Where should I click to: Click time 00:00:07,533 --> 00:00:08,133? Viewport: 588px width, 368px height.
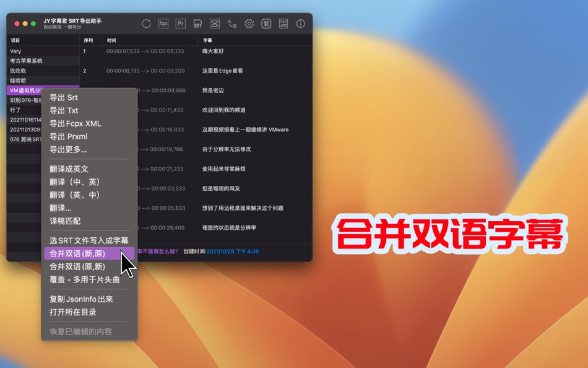pyautogui.click(x=145, y=51)
